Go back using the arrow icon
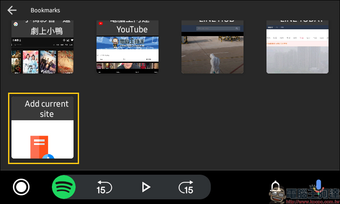This screenshot has height=204, width=340. click(12, 10)
